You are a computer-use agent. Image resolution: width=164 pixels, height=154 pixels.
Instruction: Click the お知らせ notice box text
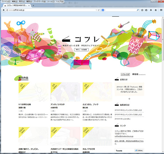tap(129, 89)
